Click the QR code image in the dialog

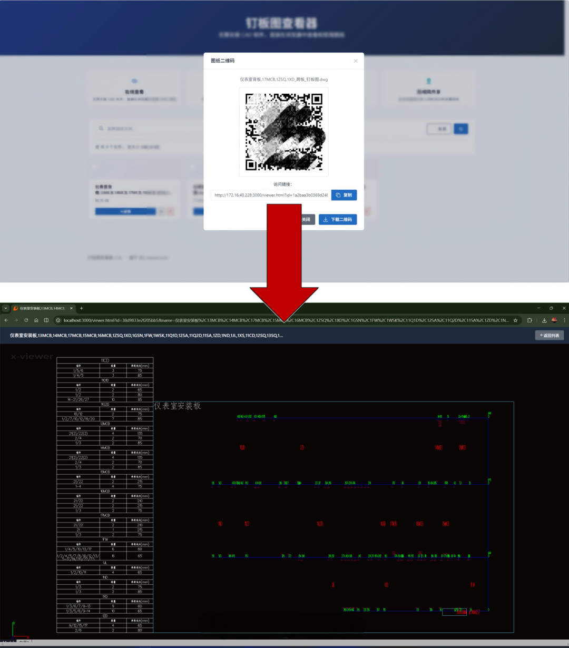pyautogui.click(x=284, y=132)
